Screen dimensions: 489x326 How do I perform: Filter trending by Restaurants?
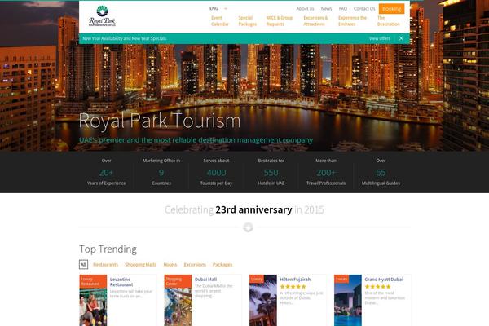click(105, 265)
